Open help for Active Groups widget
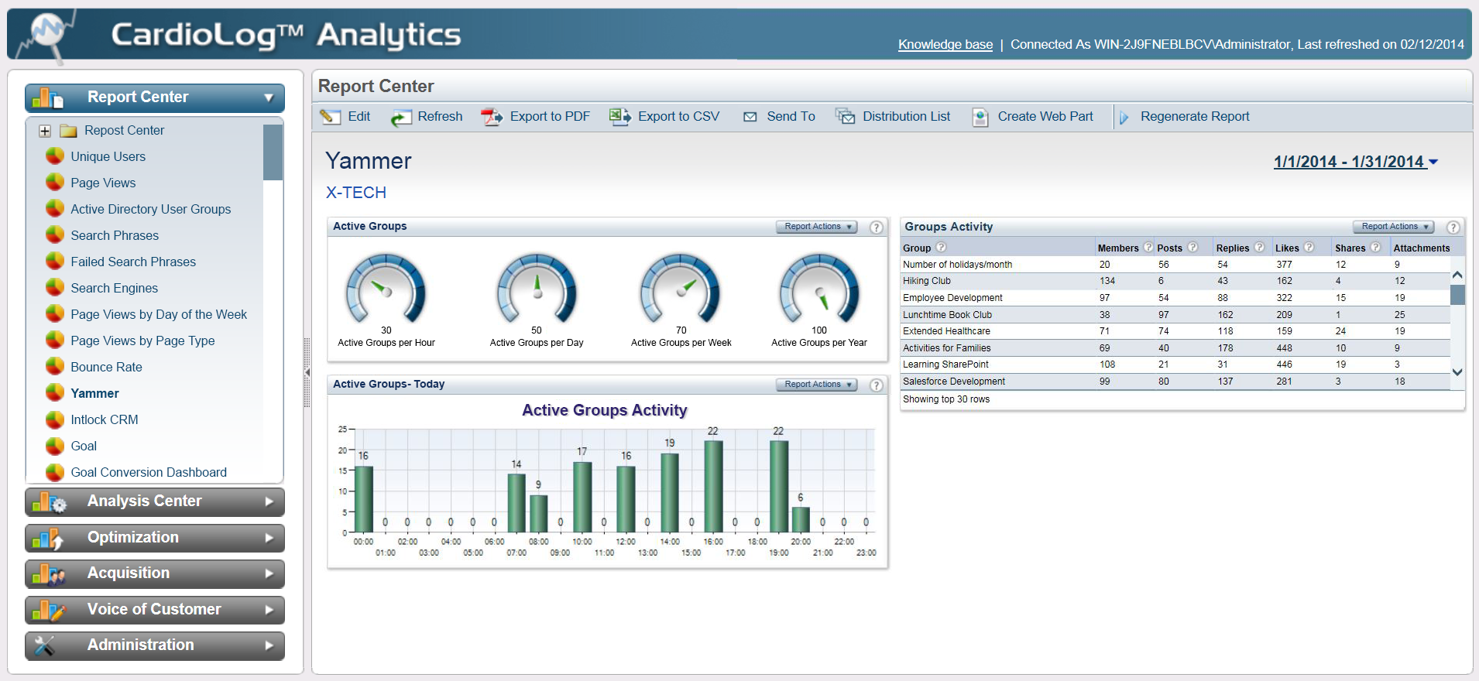 (x=876, y=227)
